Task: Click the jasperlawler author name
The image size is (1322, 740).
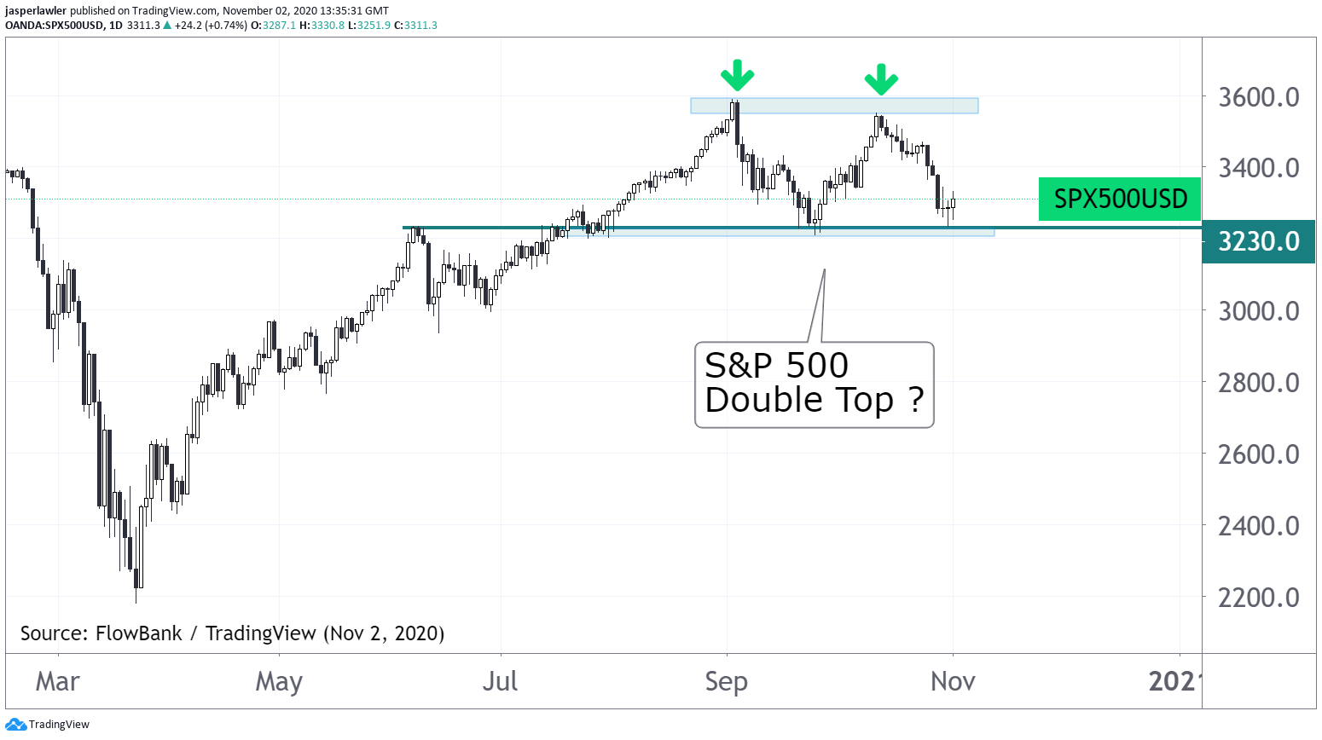Action: (36, 11)
